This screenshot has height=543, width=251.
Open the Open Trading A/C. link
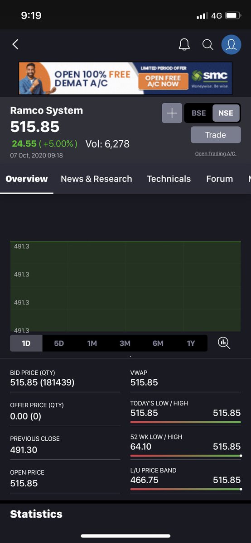click(x=216, y=153)
